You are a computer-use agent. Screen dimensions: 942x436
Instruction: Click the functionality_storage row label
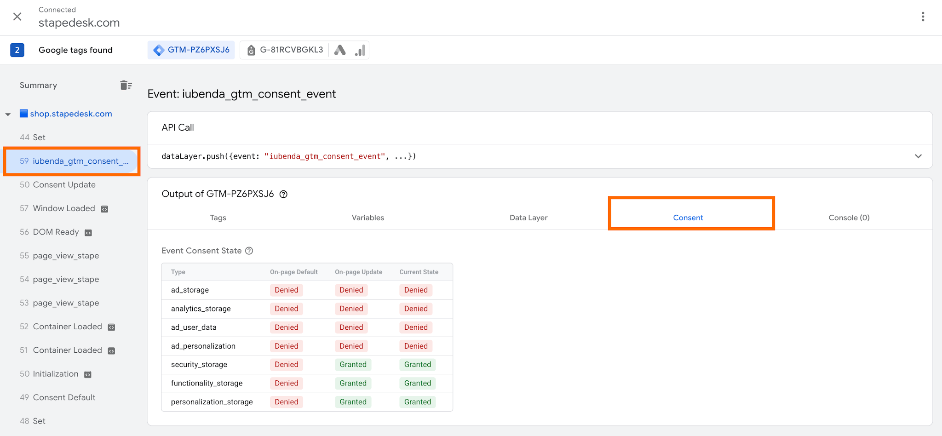pyautogui.click(x=207, y=383)
